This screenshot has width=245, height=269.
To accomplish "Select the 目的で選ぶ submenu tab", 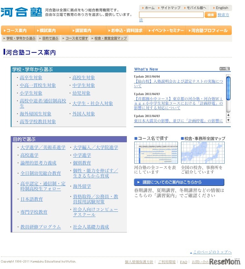I will pyautogui.click(x=49, y=38).
